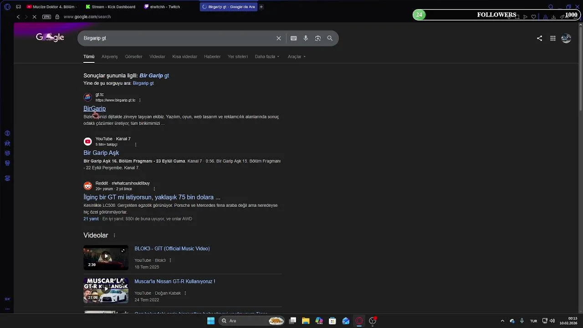Open the Opera GX taskbar icon

click(x=359, y=321)
